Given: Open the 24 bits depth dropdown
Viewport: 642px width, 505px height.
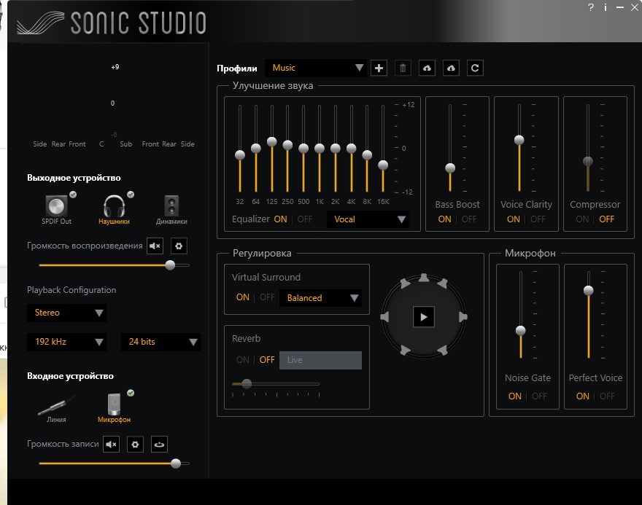Looking at the screenshot, I should click(x=160, y=342).
